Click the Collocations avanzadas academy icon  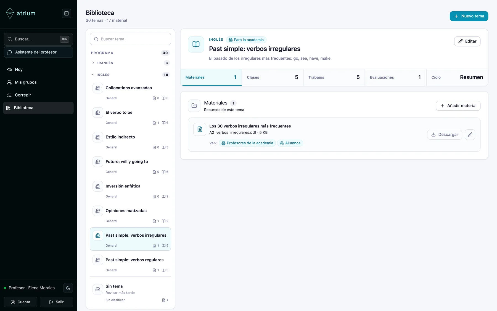tap(98, 88)
